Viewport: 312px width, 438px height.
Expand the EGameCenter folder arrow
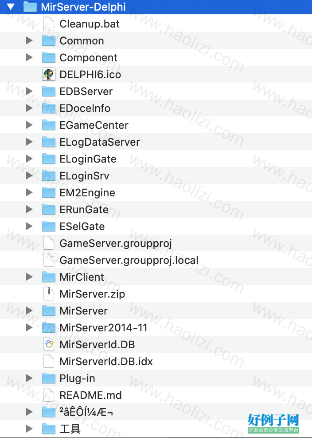pyautogui.click(x=29, y=125)
